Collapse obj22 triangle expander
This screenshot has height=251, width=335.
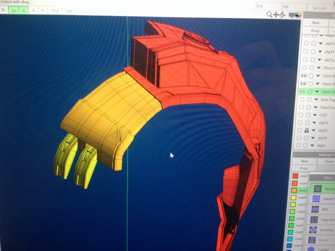pyautogui.click(x=312, y=145)
